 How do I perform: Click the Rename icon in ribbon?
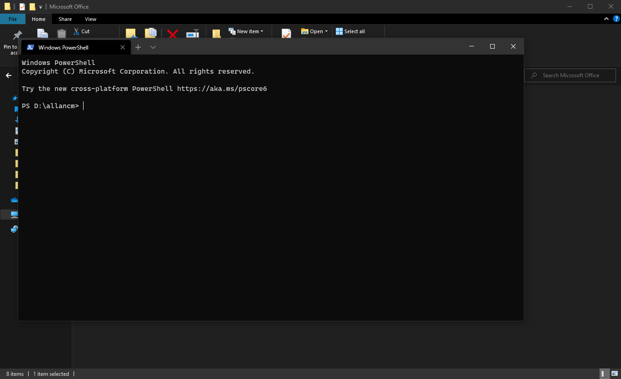click(x=193, y=34)
